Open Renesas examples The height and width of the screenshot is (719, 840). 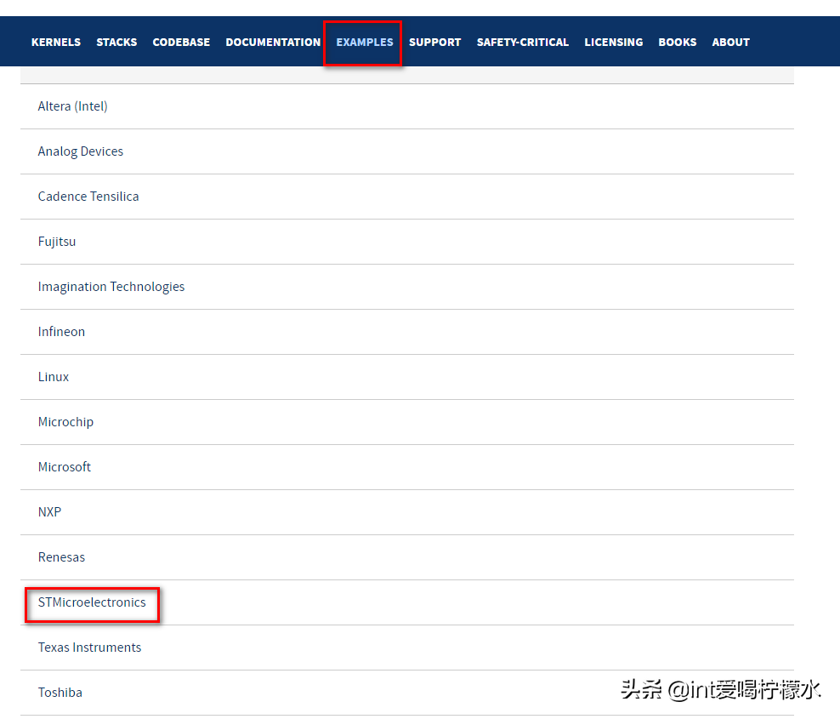tap(407, 556)
